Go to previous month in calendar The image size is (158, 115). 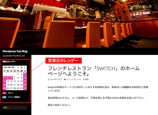pos(18,67)
